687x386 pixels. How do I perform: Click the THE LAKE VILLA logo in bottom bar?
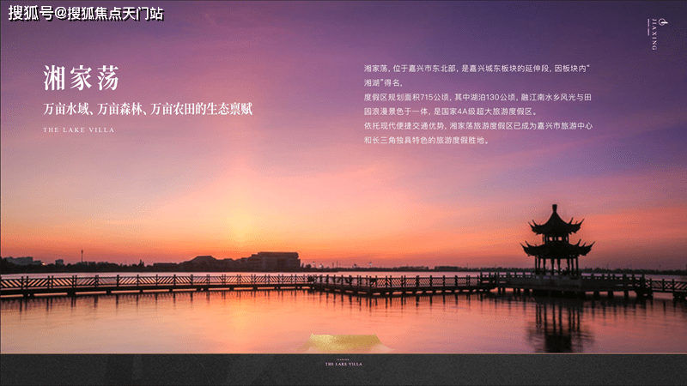click(x=343, y=363)
